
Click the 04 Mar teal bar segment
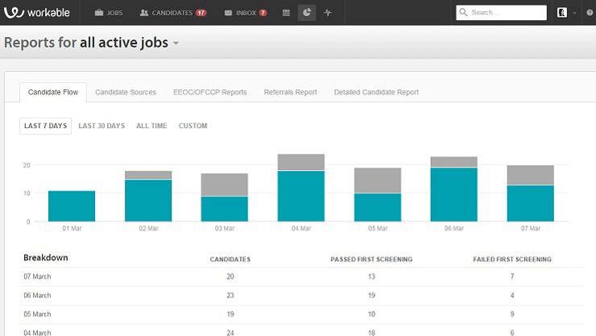pyautogui.click(x=301, y=196)
